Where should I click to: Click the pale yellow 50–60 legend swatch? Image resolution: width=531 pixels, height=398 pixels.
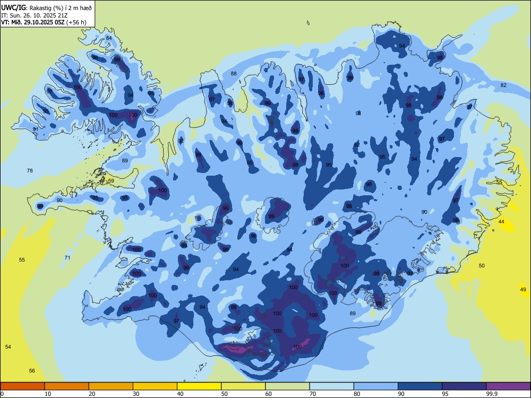pyautogui.click(x=243, y=386)
